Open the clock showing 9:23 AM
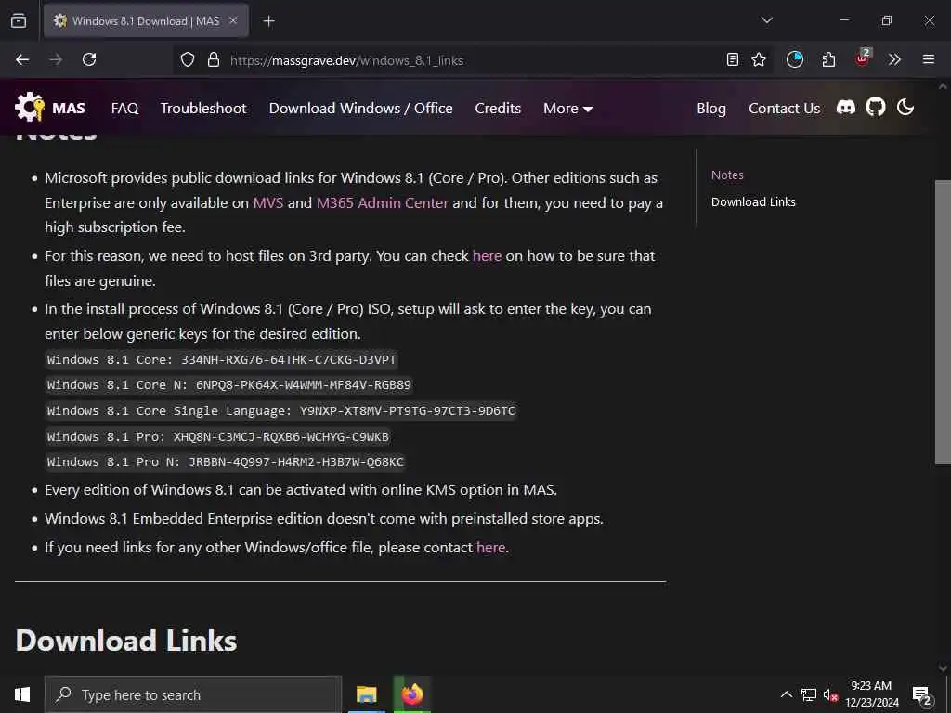This screenshot has width=951, height=713. [x=871, y=694]
